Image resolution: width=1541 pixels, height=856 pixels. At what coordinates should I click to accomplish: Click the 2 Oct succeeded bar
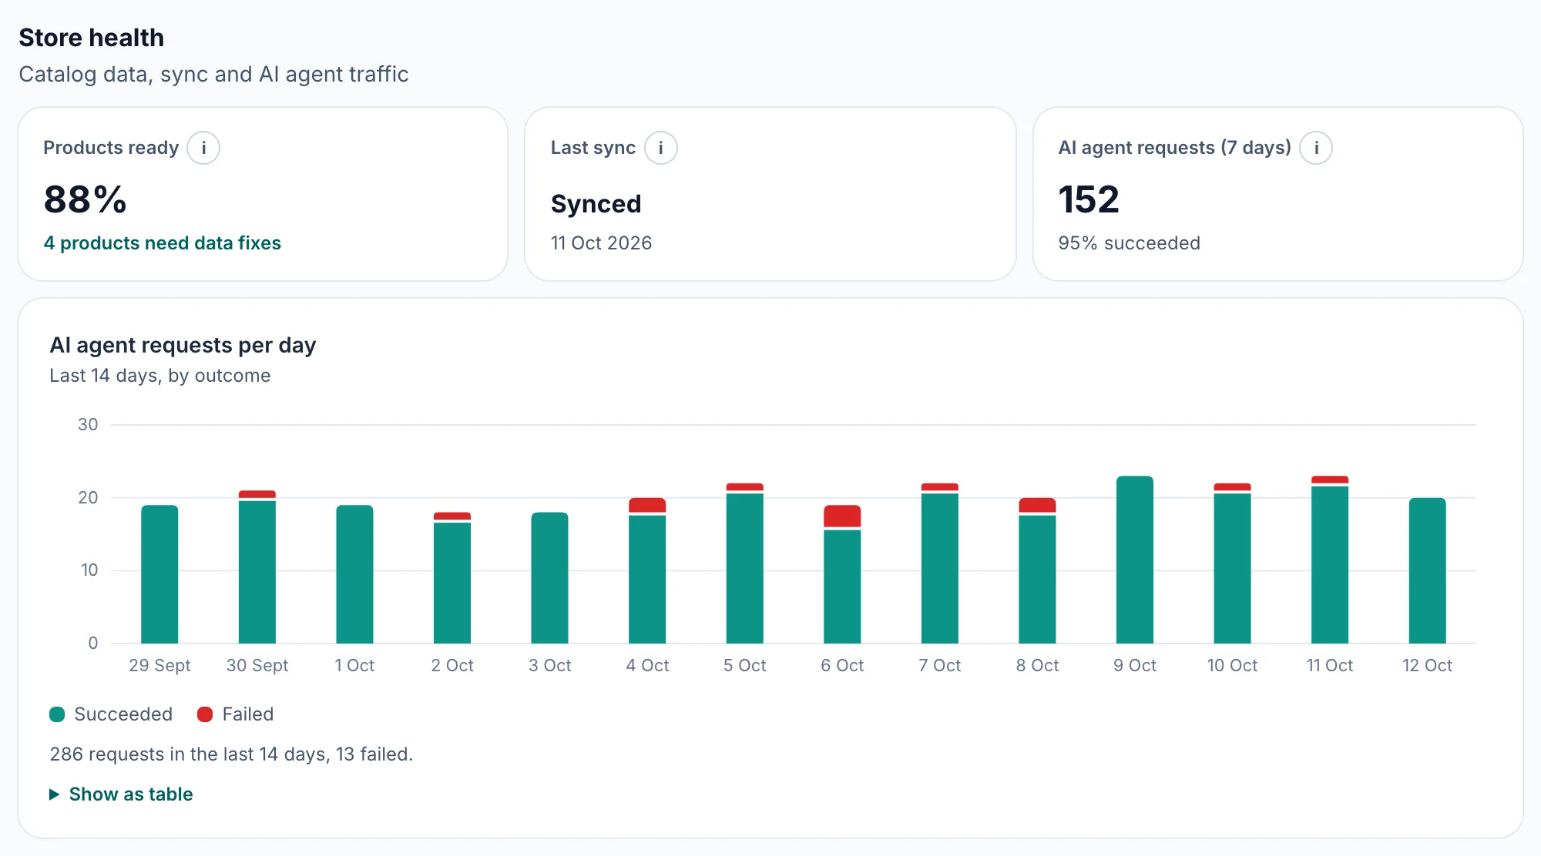452,583
